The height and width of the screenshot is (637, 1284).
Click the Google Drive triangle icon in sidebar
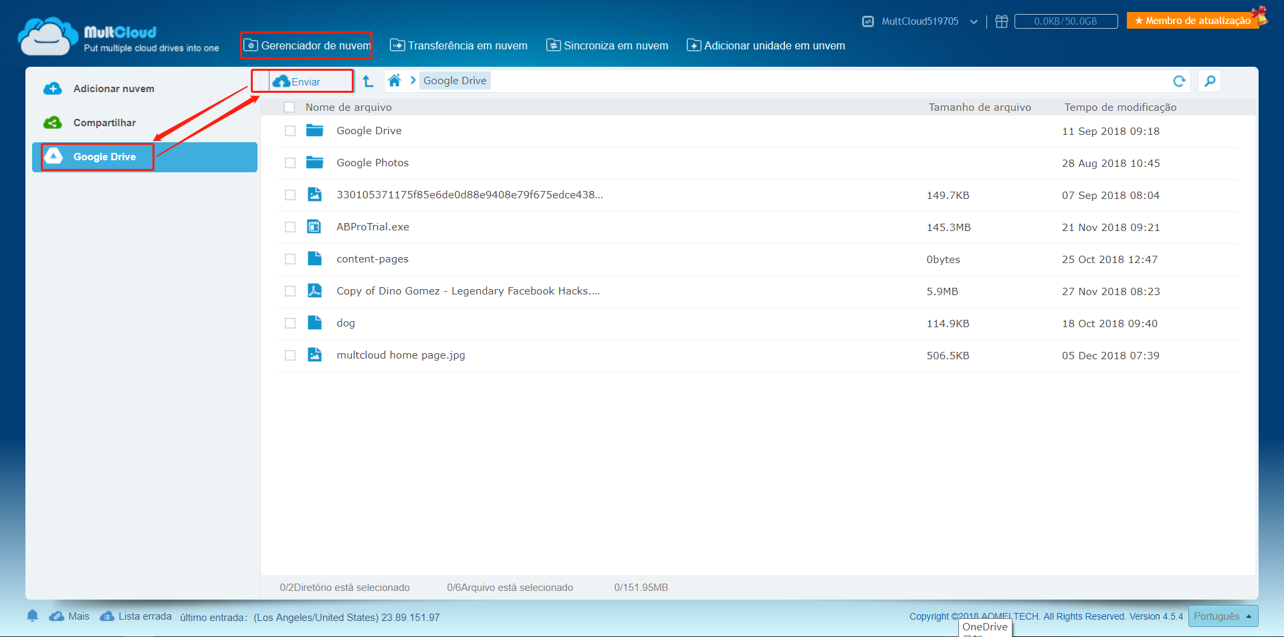[53, 156]
